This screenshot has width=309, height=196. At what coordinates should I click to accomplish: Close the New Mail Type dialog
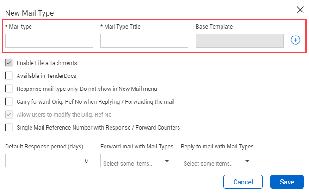[x=300, y=10]
